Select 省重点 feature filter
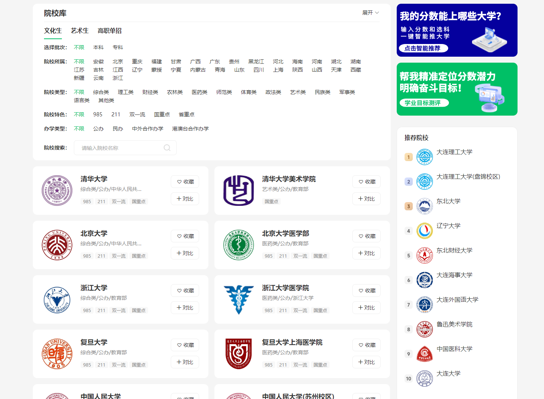Image resolution: width=544 pixels, height=399 pixels. (x=186, y=114)
